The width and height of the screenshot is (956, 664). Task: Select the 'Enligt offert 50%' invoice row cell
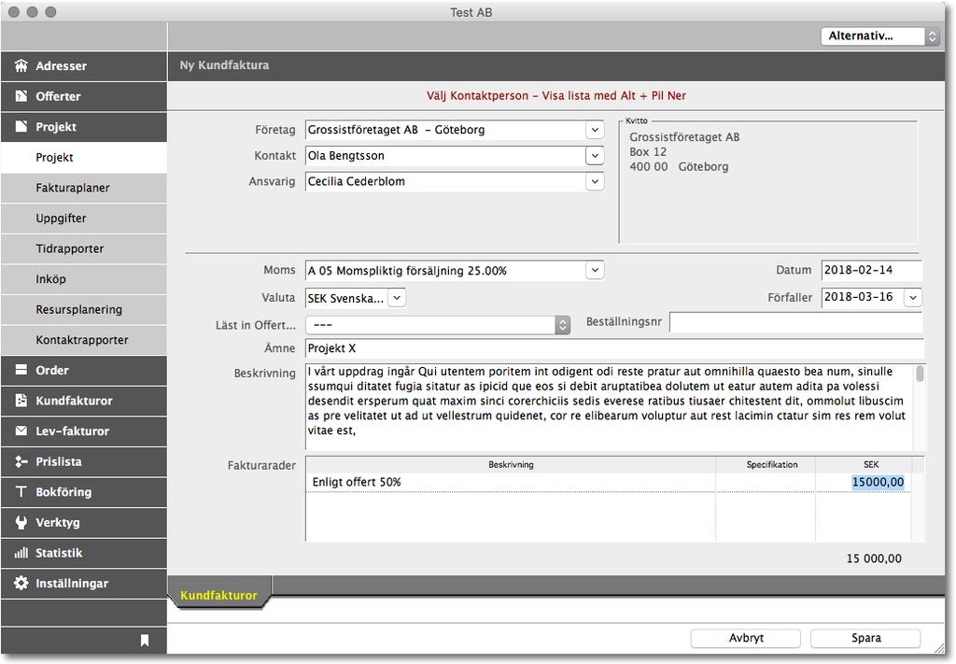tap(511, 482)
